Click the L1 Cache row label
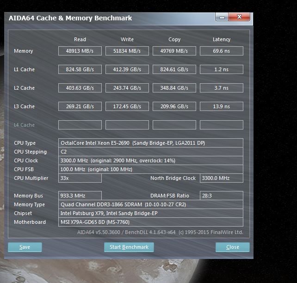 pos(24,69)
